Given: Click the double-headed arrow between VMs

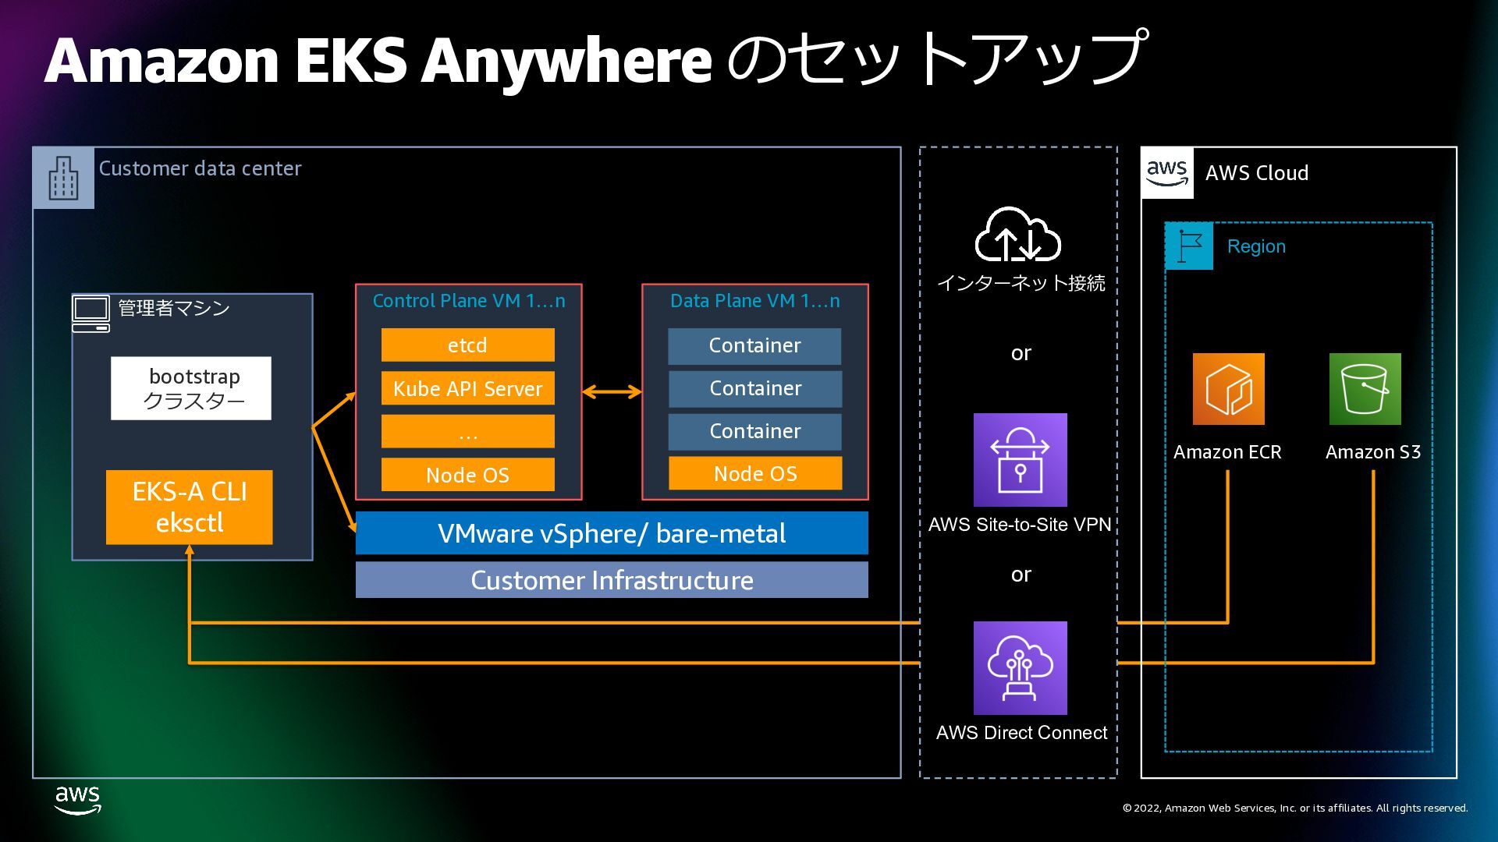Looking at the screenshot, I should click(612, 392).
